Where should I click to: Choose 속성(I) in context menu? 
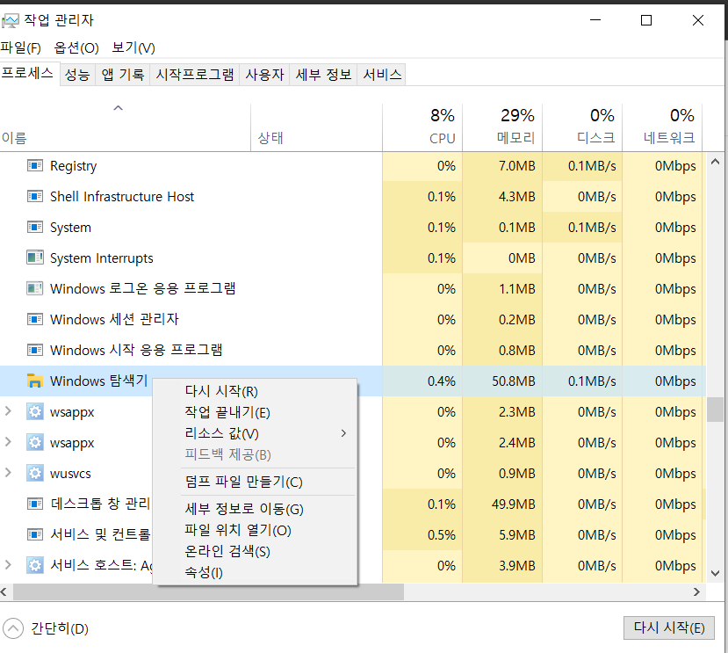click(x=255, y=573)
